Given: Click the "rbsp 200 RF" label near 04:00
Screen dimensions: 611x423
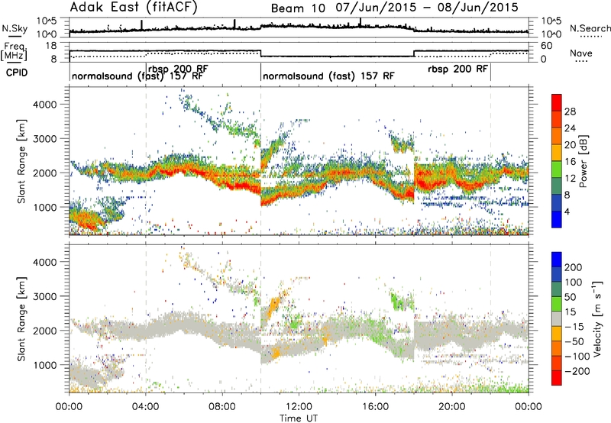Looking at the screenshot, I should pyautogui.click(x=178, y=69).
